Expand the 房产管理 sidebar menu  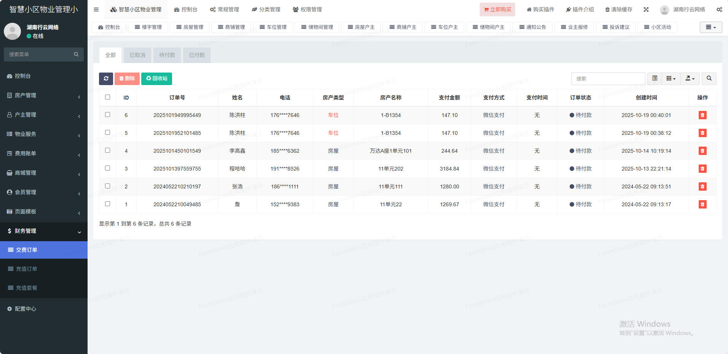(x=44, y=95)
